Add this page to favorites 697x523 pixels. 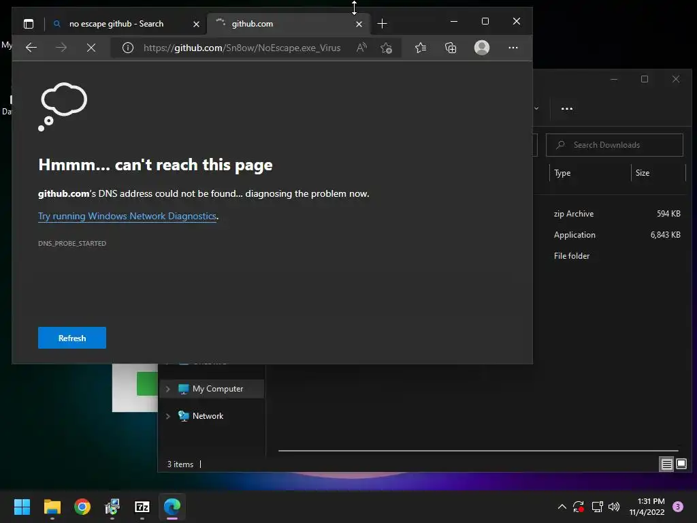[x=387, y=48]
